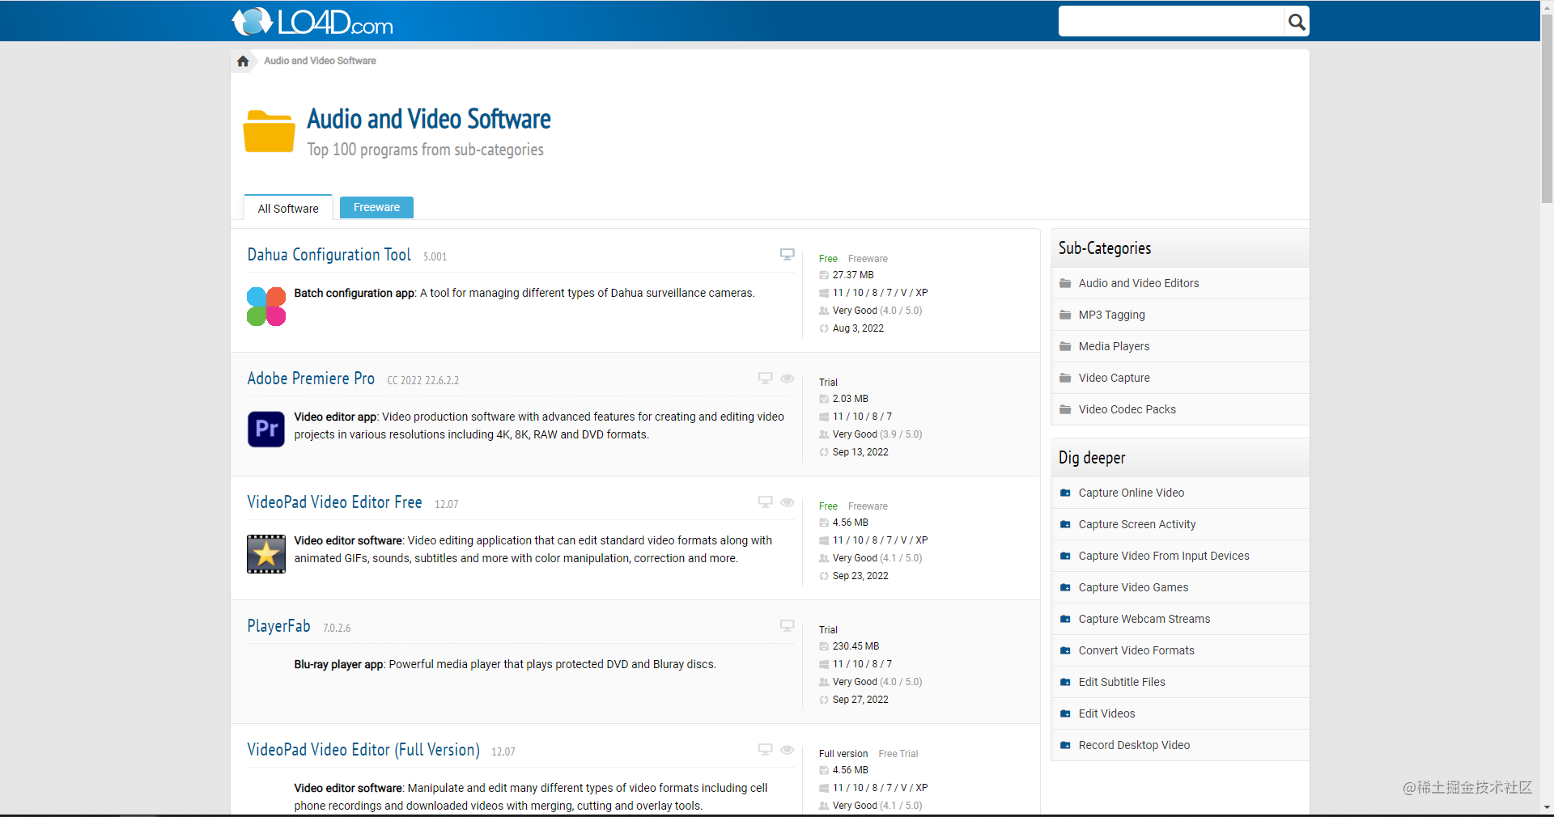
Task: Open the VideoPad Video Editor Free link
Action: coord(334,502)
